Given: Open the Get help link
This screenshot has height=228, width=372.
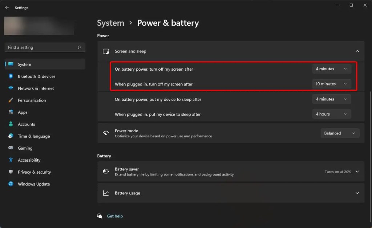Looking at the screenshot, I should click(115, 216).
